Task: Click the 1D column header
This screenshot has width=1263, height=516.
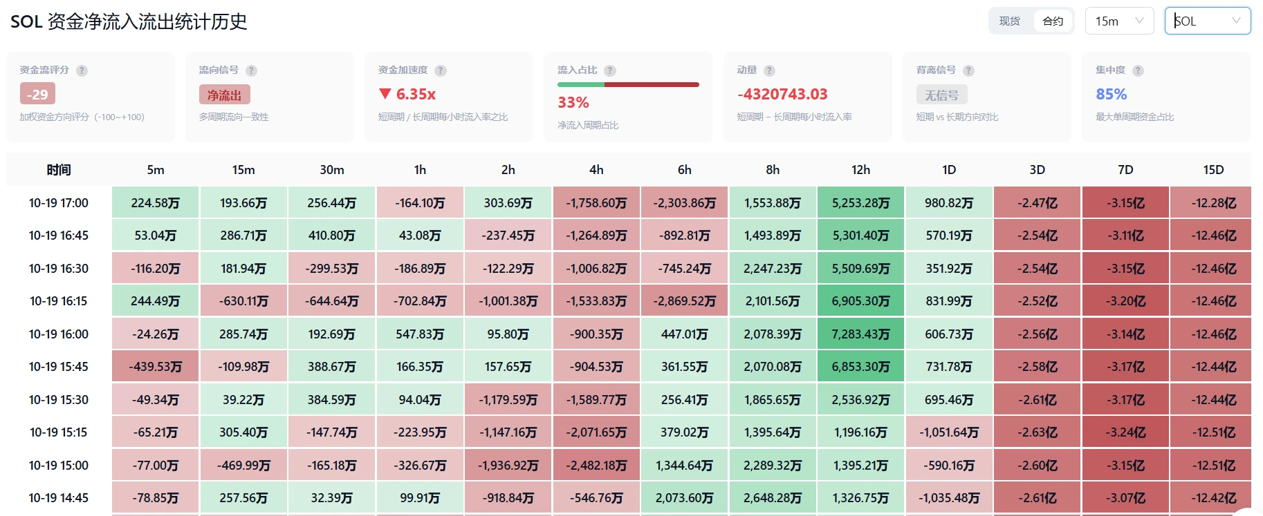Action: click(x=949, y=170)
